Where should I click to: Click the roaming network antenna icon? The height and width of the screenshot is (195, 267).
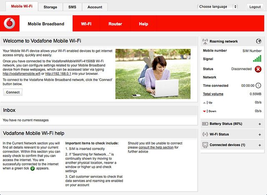[205, 41]
